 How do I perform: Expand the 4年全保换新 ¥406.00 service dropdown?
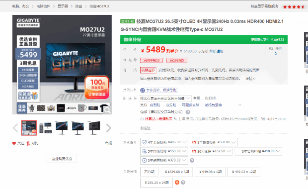(x=164, y=142)
